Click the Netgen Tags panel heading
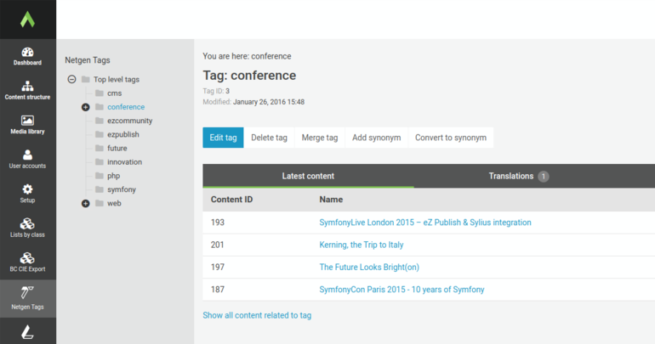This screenshot has height=344, width=655. pos(88,60)
